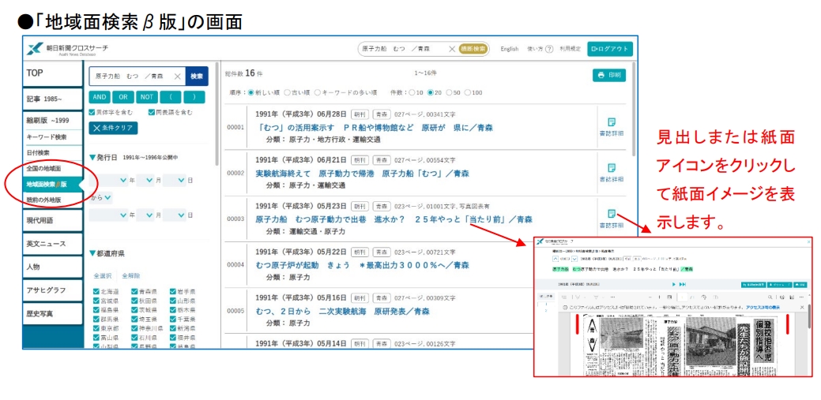Open 記事 1985~ in sidebar
Image resolution: width=821 pixels, height=400 pixels.
[x=52, y=99]
